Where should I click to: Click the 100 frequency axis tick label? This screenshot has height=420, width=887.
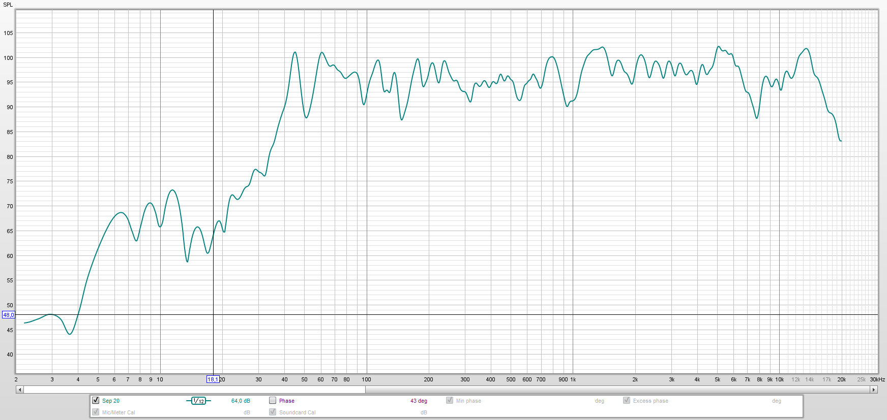366,379
